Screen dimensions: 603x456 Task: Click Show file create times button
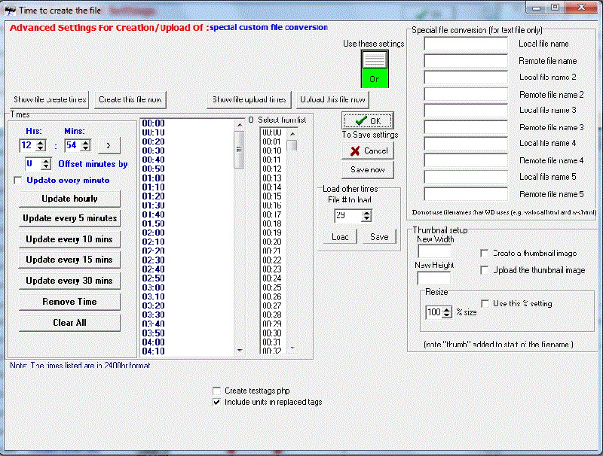50,100
